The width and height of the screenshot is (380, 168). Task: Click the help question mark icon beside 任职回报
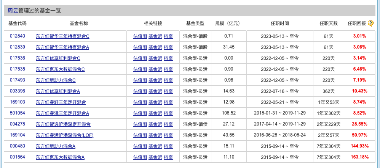point(370,24)
